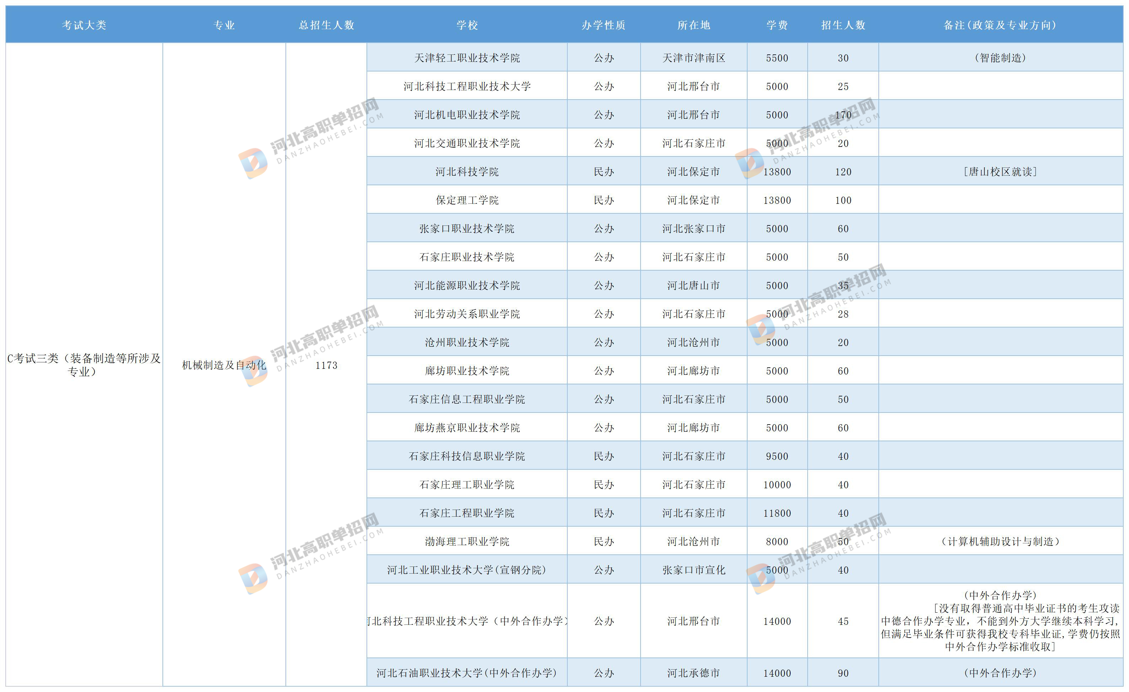Click tuition 14000 in 河北石油 row

[777, 673]
